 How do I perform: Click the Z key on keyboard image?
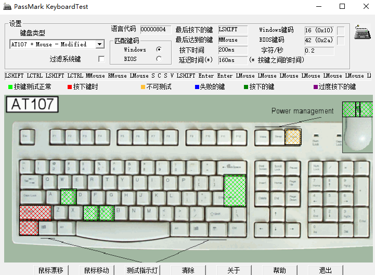[60, 213]
